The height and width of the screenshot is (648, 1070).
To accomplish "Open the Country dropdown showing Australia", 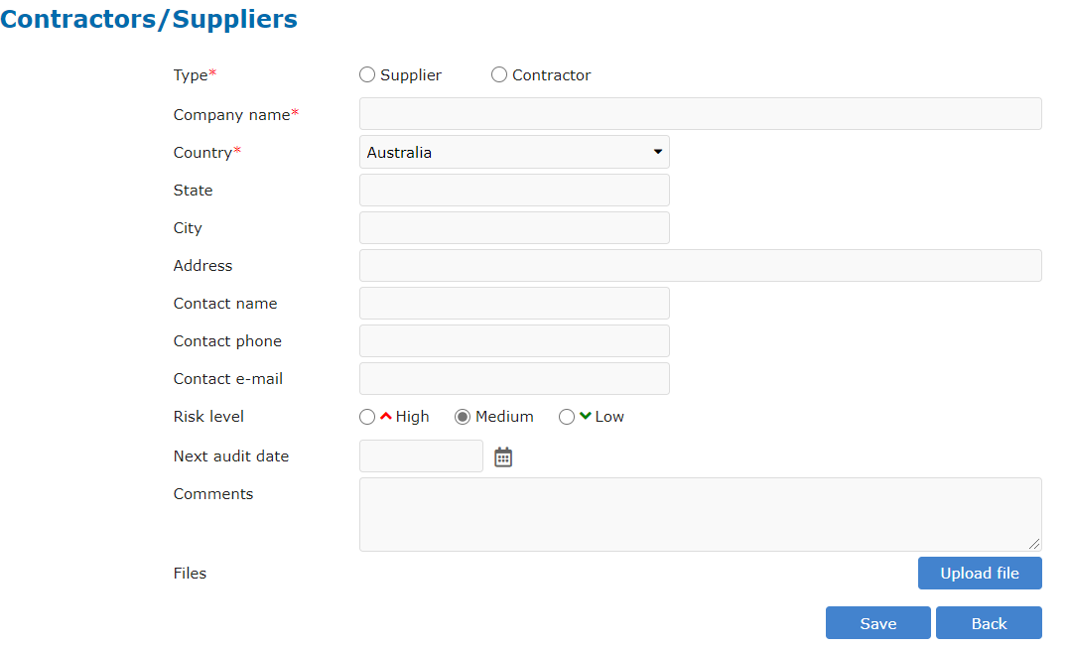I will [513, 152].
